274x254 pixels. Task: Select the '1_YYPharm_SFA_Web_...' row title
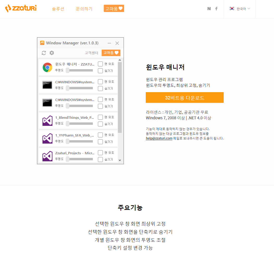pyautogui.click(x=75, y=135)
